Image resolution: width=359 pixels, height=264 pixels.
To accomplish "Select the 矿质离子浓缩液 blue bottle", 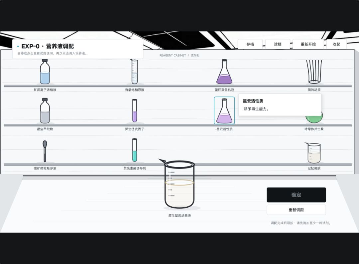I will (x=45, y=72).
